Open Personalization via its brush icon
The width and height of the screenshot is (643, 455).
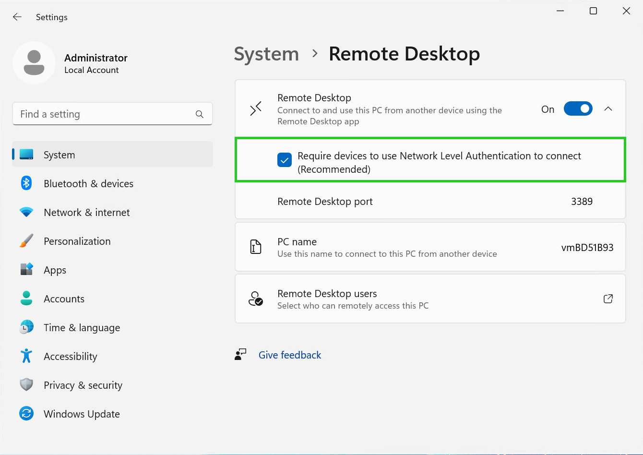point(26,241)
